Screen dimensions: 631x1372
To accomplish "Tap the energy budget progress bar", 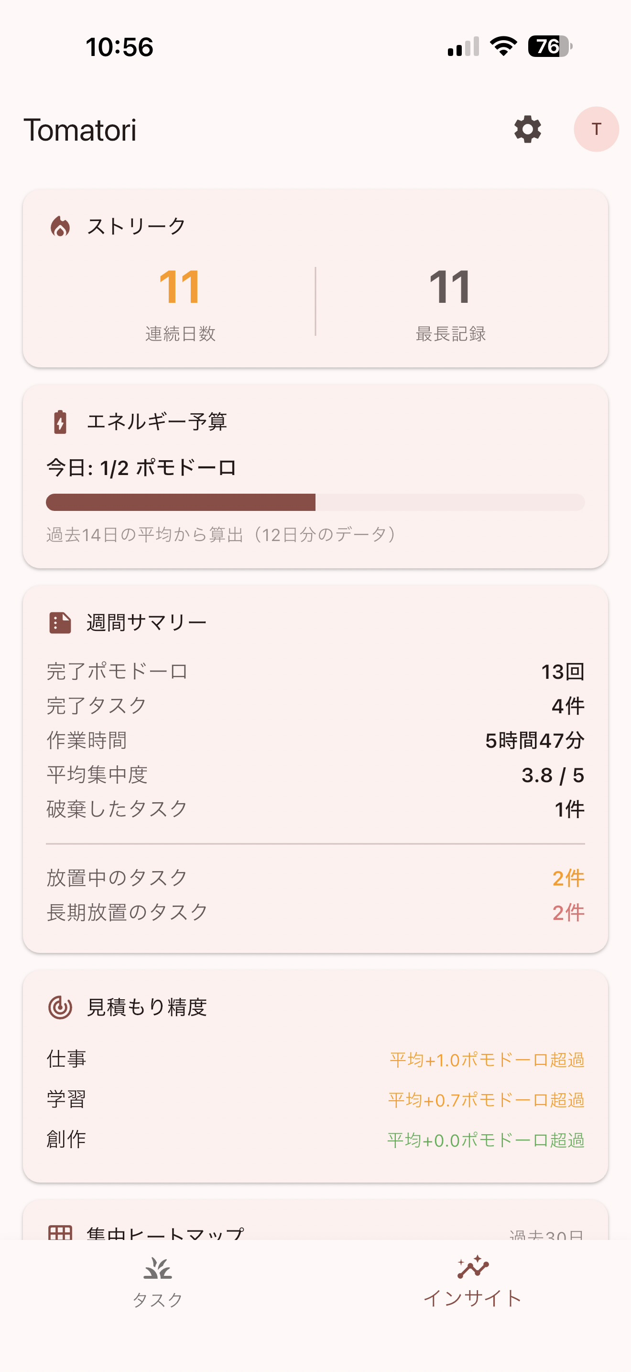I will click(315, 502).
